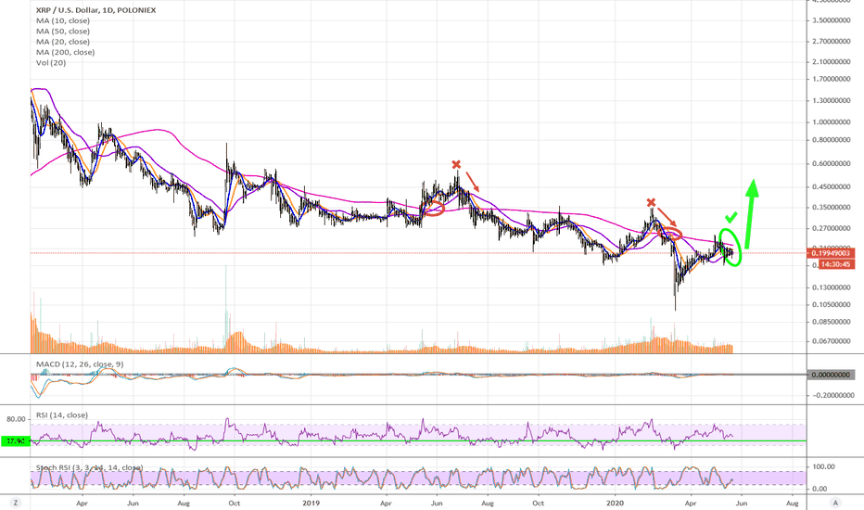
Task: Click the 0.10500000 price axis label
Action: [x=831, y=304]
